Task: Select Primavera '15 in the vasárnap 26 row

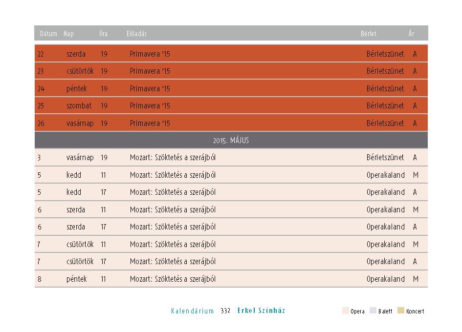Action: (x=150, y=124)
